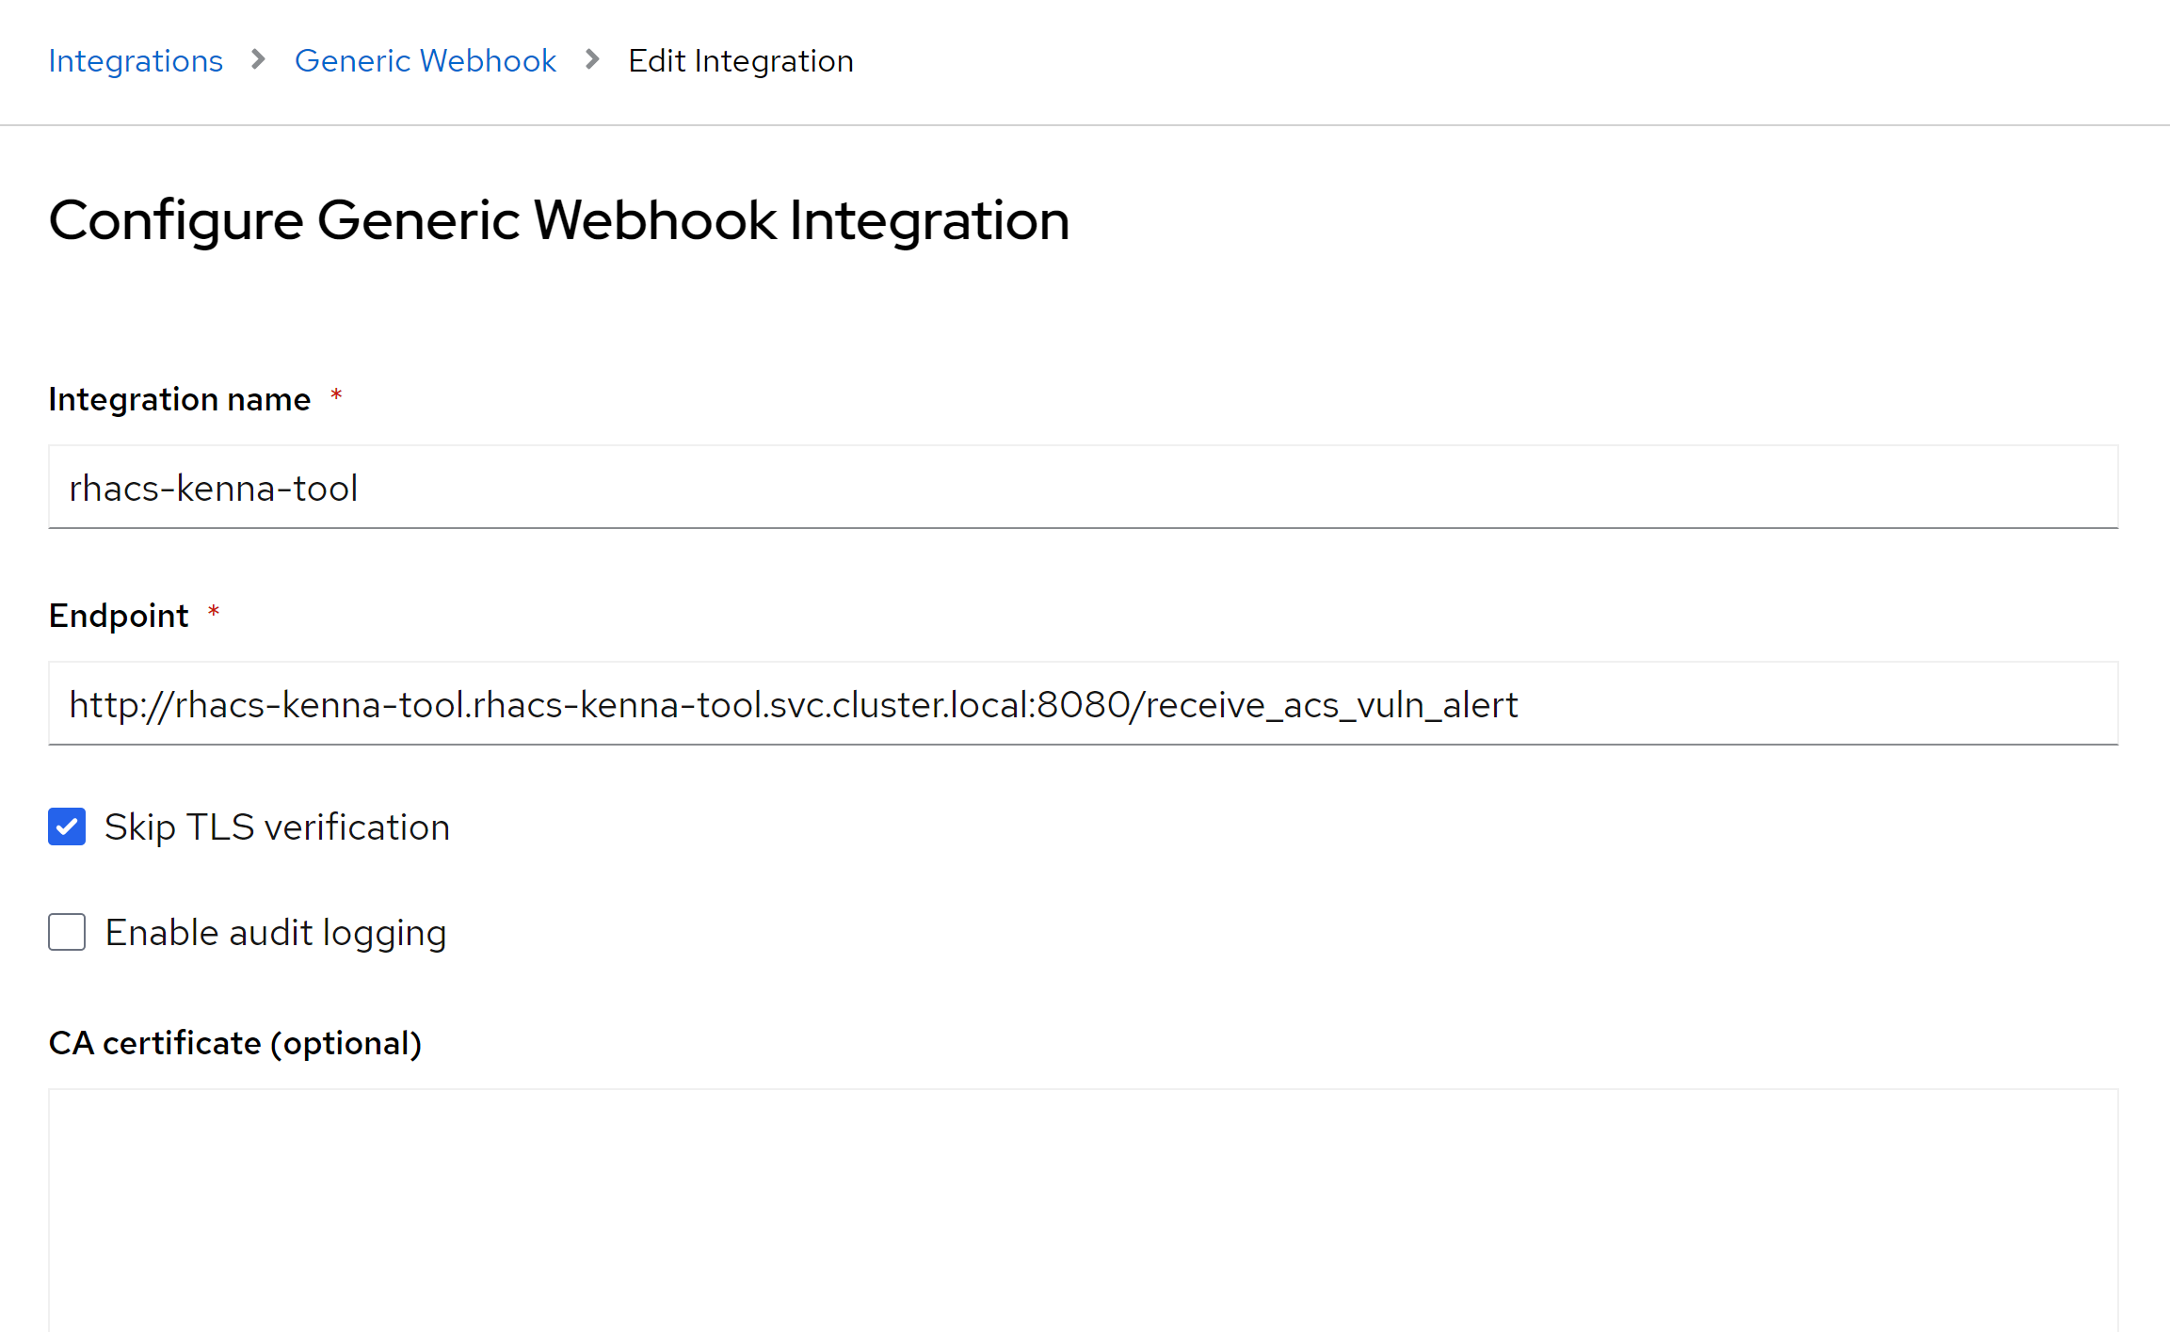The height and width of the screenshot is (1332, 2170).
Task: Select the Edit Integration breadcrumb text
Action: (x=740, y=61)
